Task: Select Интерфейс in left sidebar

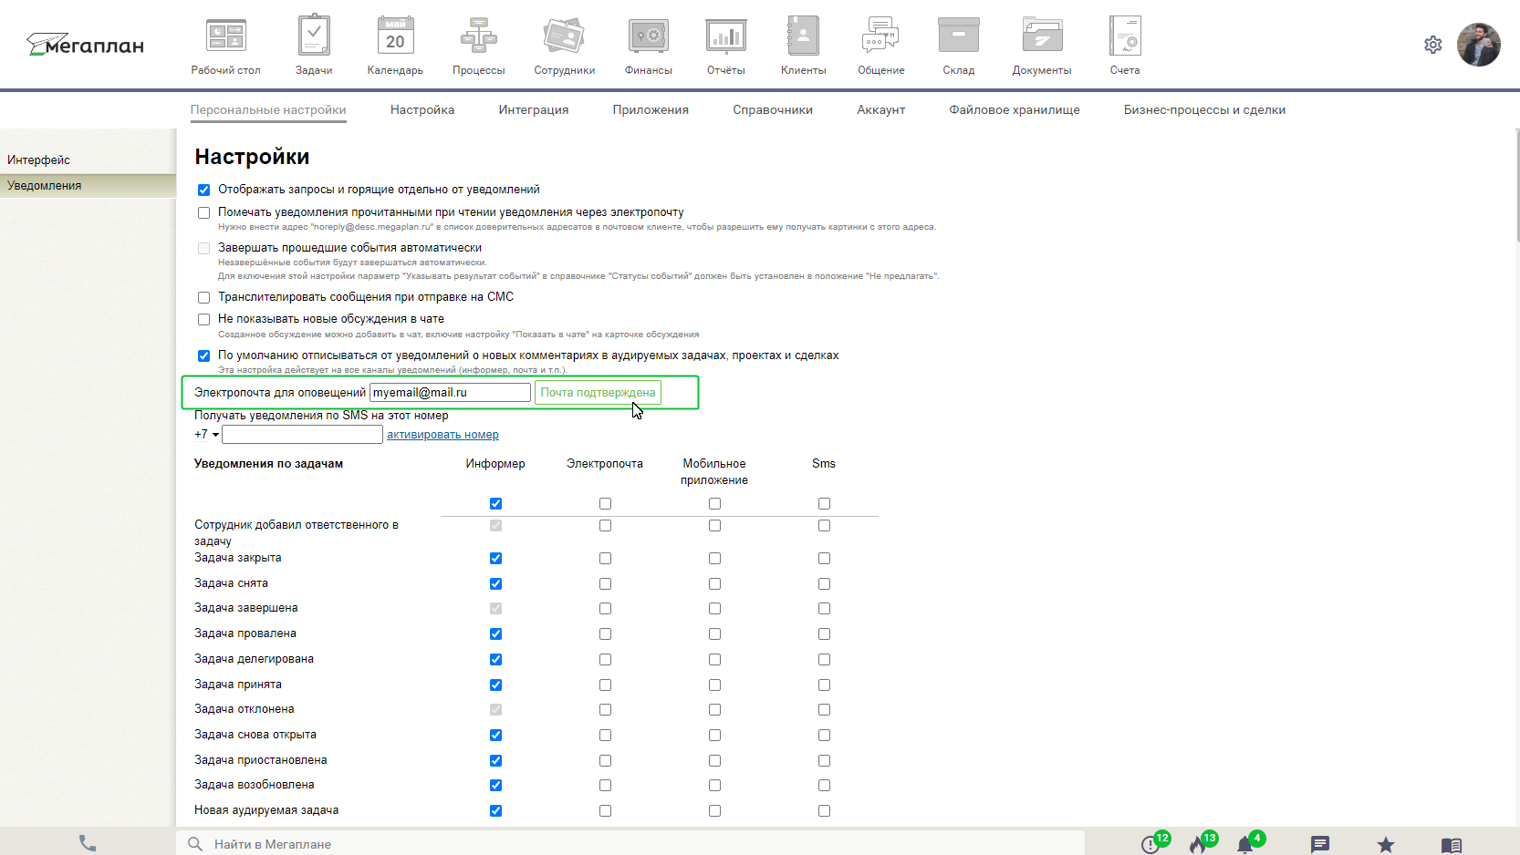Action: point(88,160)
